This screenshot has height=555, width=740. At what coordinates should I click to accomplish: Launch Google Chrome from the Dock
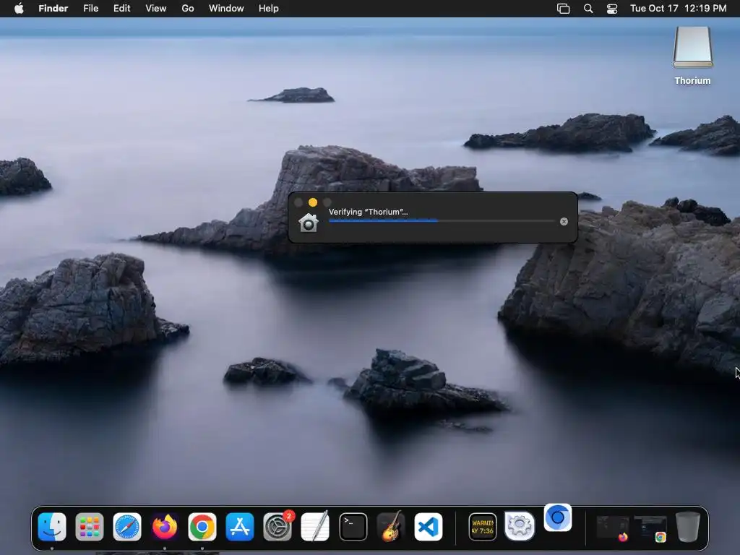pyautogui.click(x=202, y=527)
